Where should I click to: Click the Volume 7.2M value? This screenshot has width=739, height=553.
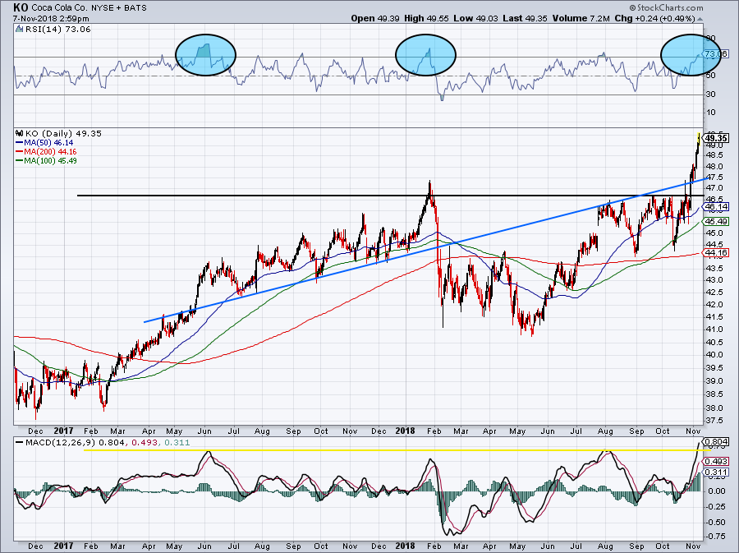tap(581, 18)
